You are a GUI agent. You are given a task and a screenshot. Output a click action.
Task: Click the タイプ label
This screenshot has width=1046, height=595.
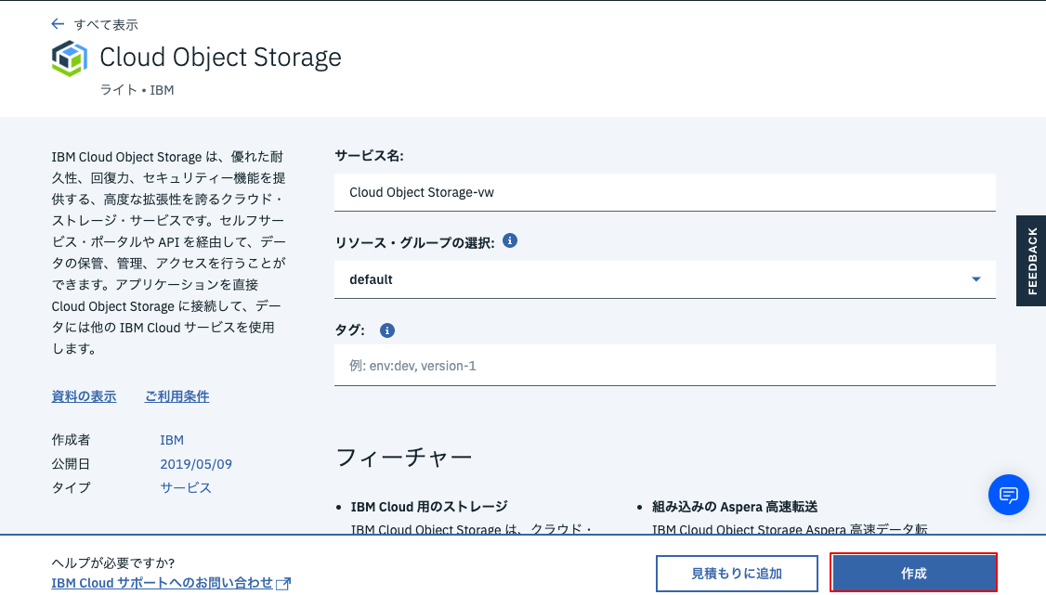(71, 487)
